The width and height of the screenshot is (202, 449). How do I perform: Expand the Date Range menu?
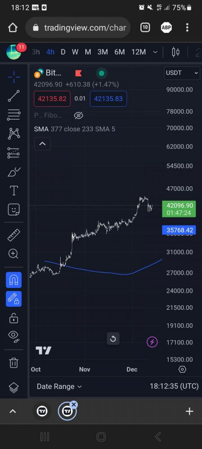click(x=59, y=386)
